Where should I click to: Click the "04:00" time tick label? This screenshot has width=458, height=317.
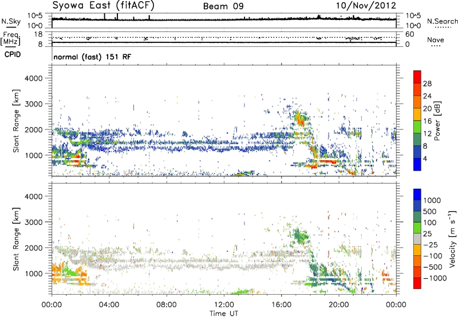tap(109, 305)
